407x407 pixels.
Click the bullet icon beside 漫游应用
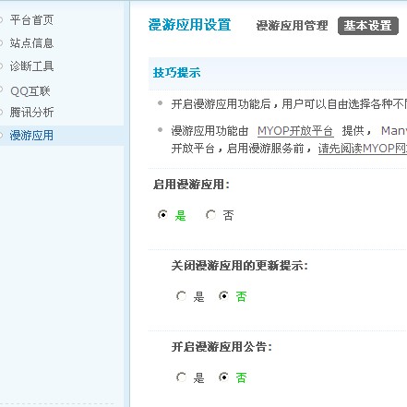pyautogui.click(x=1, y=135)
